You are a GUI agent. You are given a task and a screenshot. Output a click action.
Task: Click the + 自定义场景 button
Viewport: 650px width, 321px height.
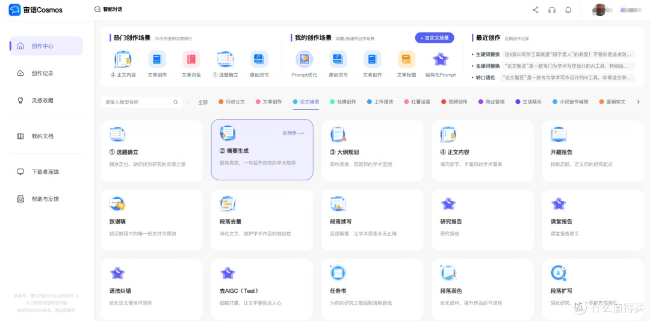pyautogui.click(x=435, y=38)
